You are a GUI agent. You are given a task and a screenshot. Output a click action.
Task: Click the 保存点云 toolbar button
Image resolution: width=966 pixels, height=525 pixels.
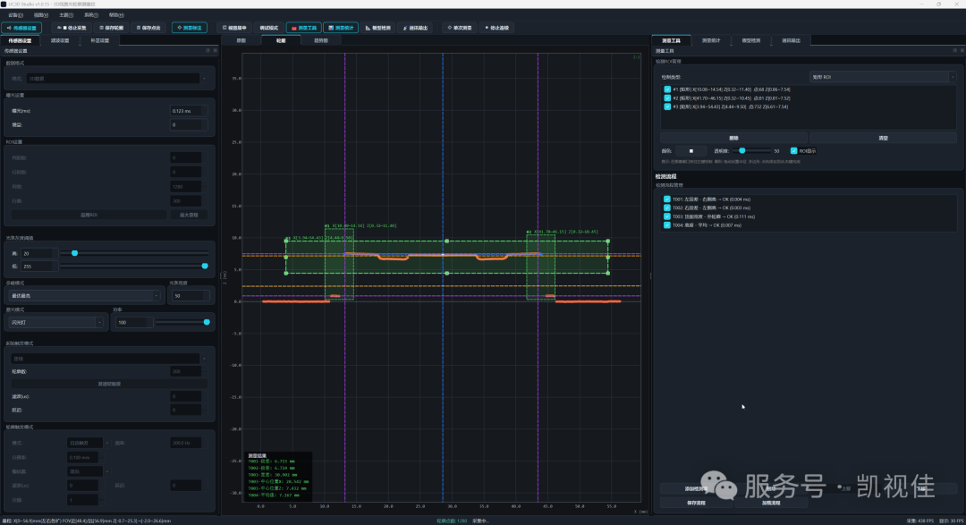pos(148,28)
